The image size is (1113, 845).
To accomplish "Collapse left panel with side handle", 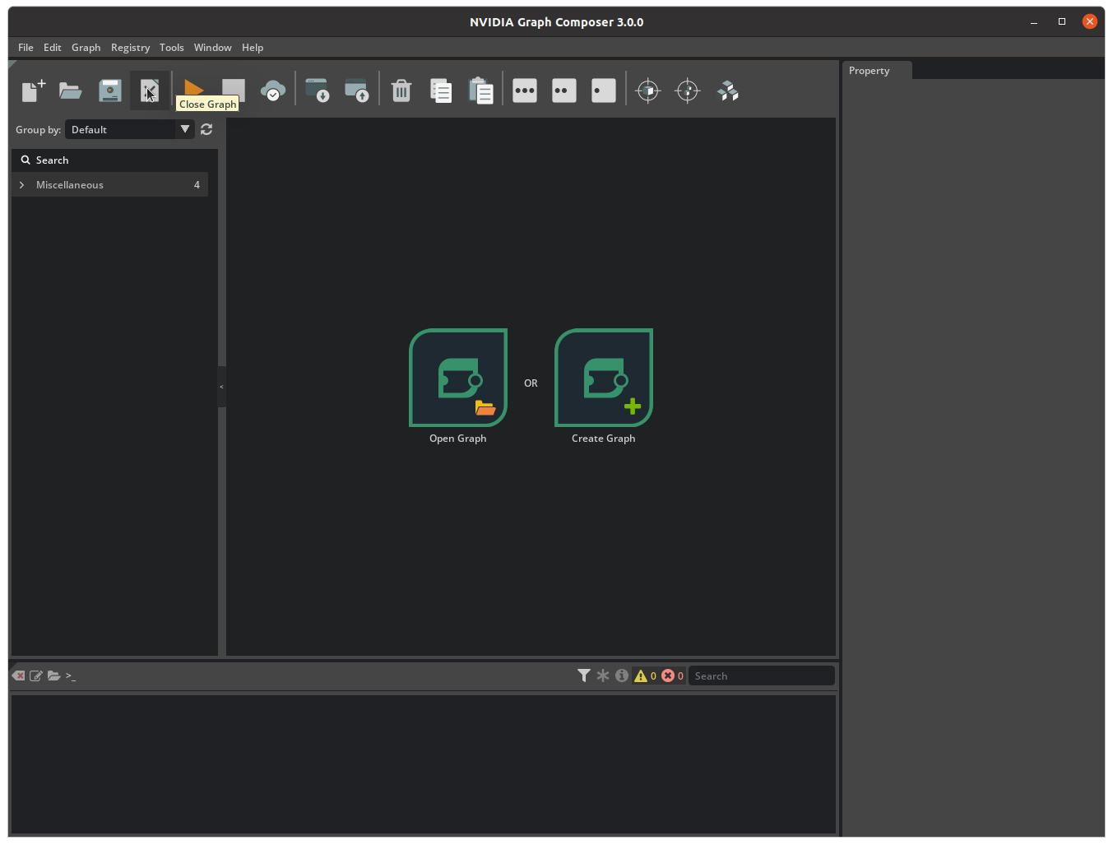I will pyautogui.click(x=221, y=387).
